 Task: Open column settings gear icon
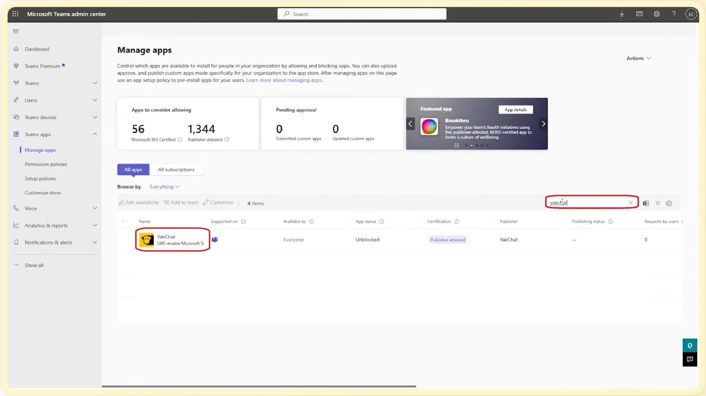point(669,203)
